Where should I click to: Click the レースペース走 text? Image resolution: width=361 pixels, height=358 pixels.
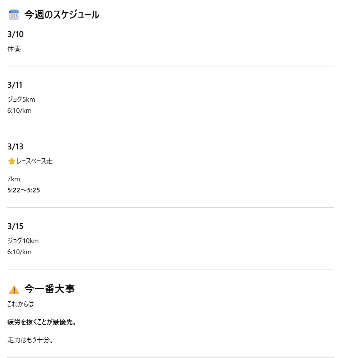tap(35, 161)
